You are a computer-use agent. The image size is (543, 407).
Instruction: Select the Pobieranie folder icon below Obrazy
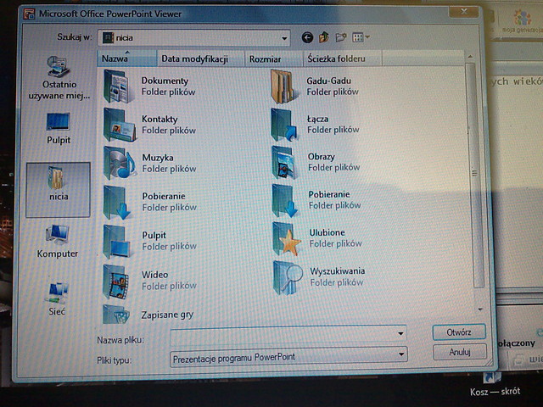coord(285,200)
